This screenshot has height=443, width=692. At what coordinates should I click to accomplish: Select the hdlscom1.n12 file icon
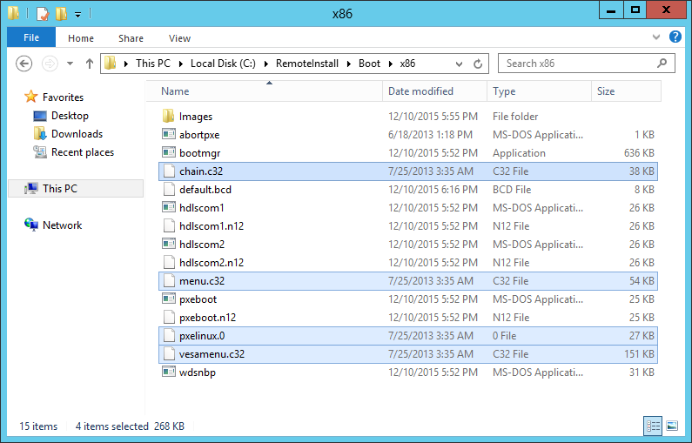(169, 226)
